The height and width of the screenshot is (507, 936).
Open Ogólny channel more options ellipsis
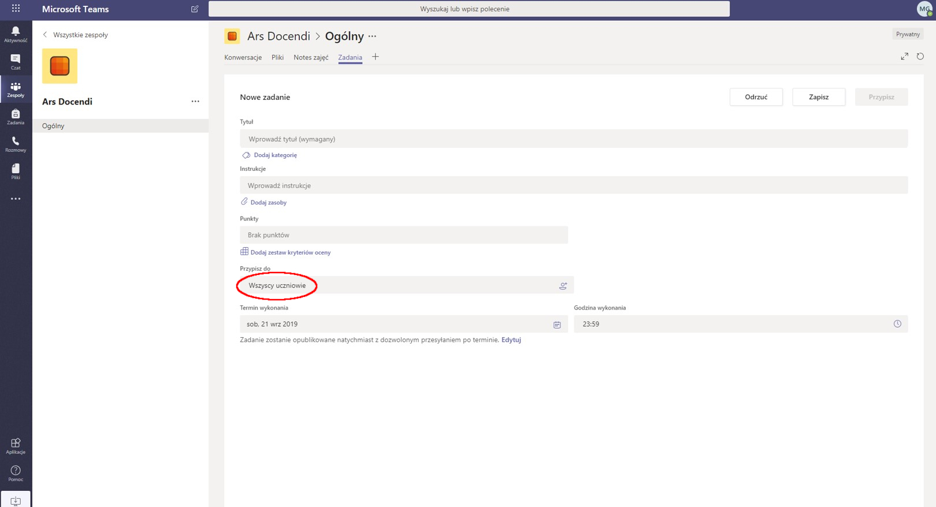(372, 36)
